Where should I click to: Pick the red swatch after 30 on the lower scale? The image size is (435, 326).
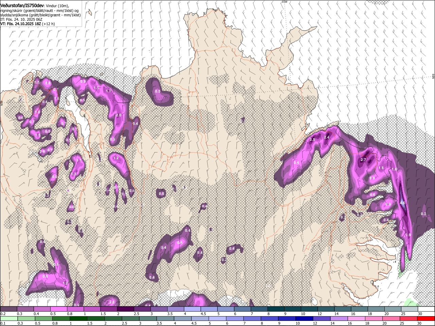tap(427, 319)
